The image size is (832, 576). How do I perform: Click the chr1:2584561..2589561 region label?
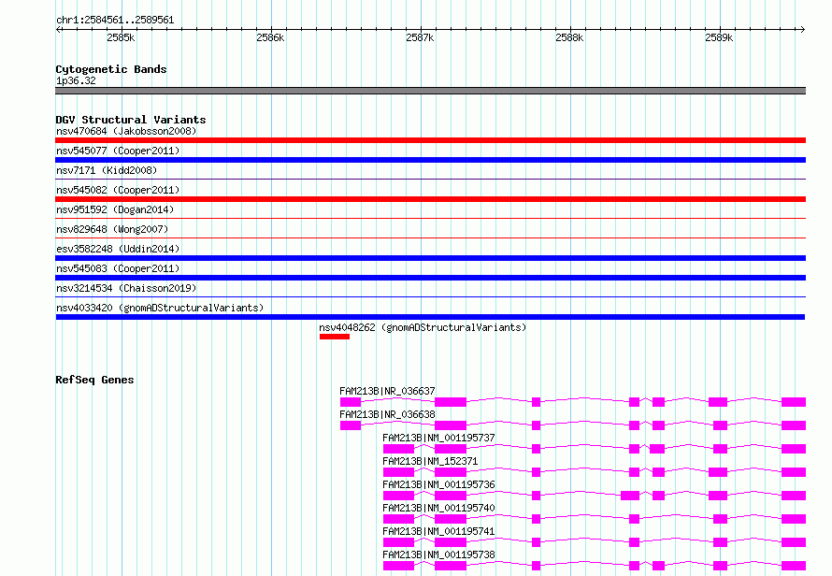[115, 20]
